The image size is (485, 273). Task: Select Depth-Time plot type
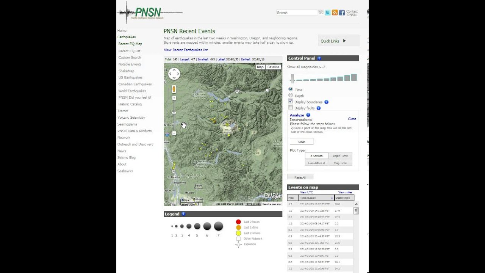pos(340,156)
